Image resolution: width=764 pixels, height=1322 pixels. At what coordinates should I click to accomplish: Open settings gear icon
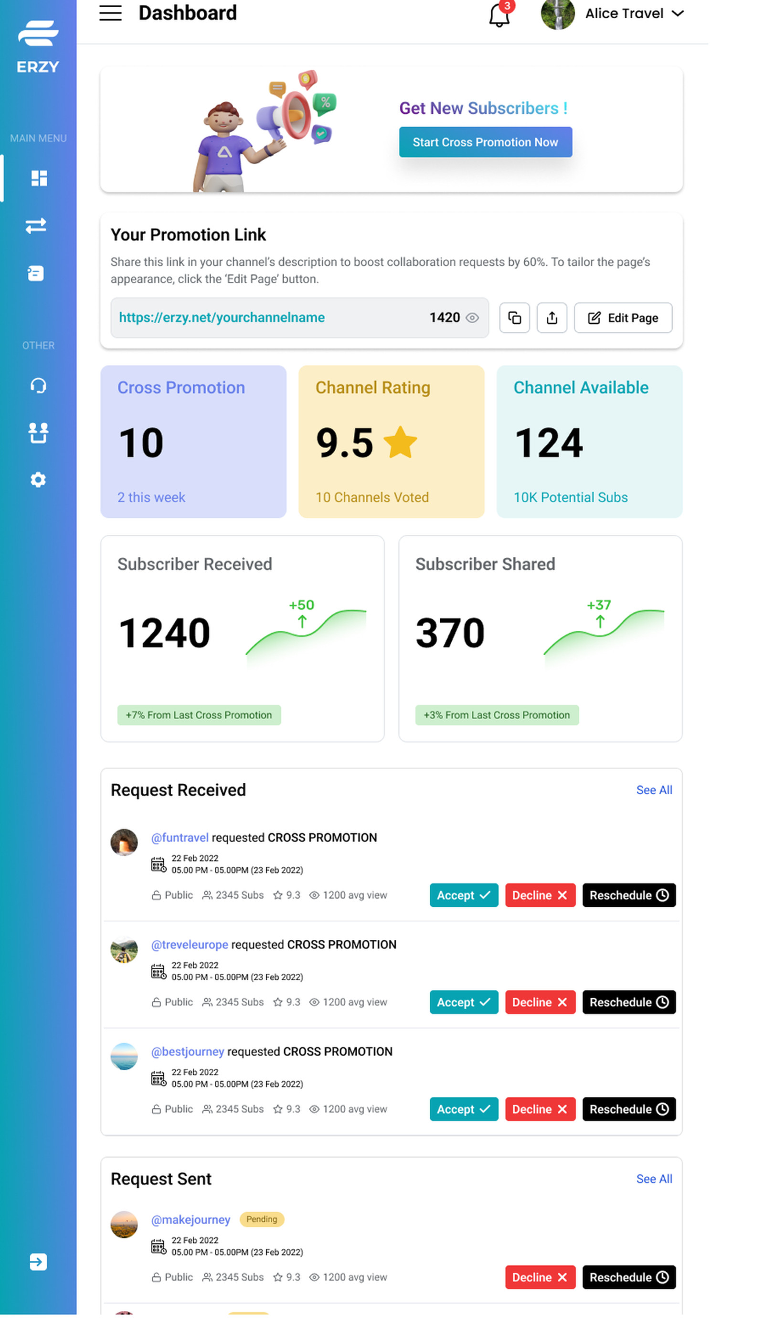tap(38, 480)
